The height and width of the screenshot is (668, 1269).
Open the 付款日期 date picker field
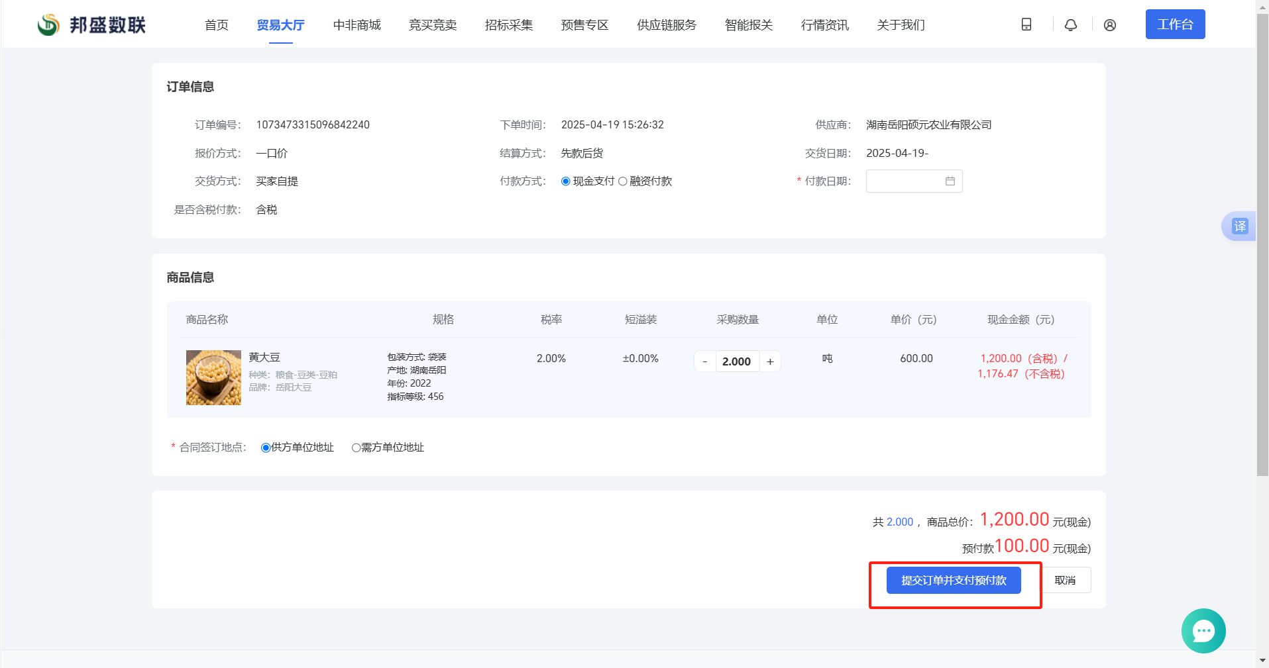click(x=905, y=181)
